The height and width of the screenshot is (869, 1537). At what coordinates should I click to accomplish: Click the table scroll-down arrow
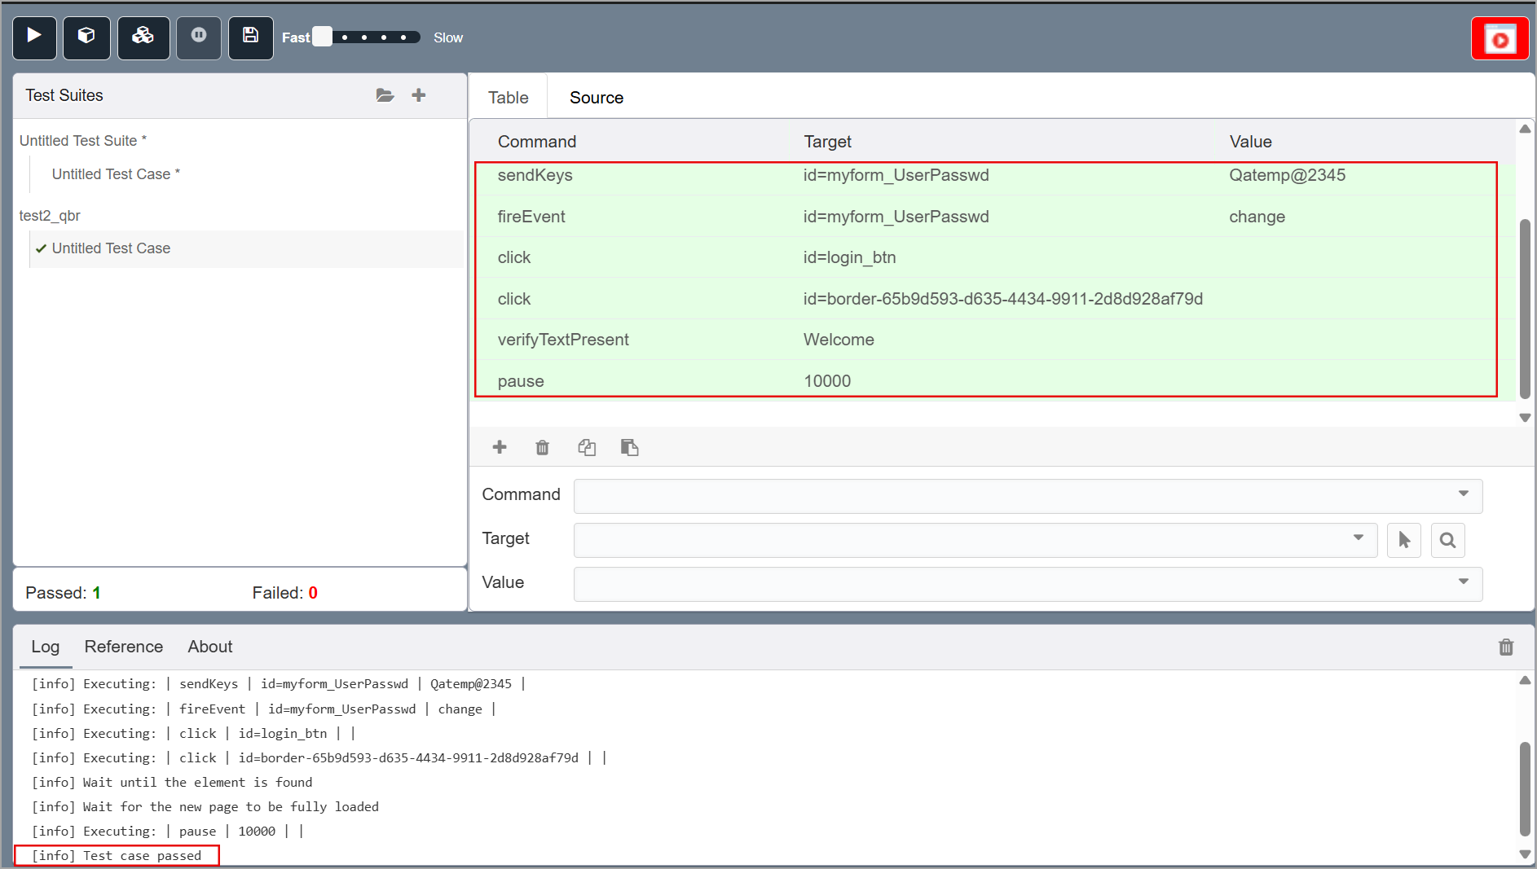pos(1526,418)
